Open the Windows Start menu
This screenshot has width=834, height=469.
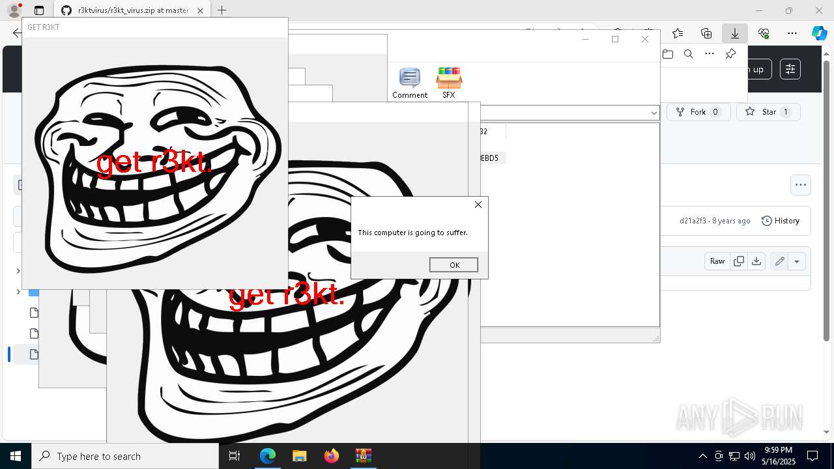click(x=16, y=456)
